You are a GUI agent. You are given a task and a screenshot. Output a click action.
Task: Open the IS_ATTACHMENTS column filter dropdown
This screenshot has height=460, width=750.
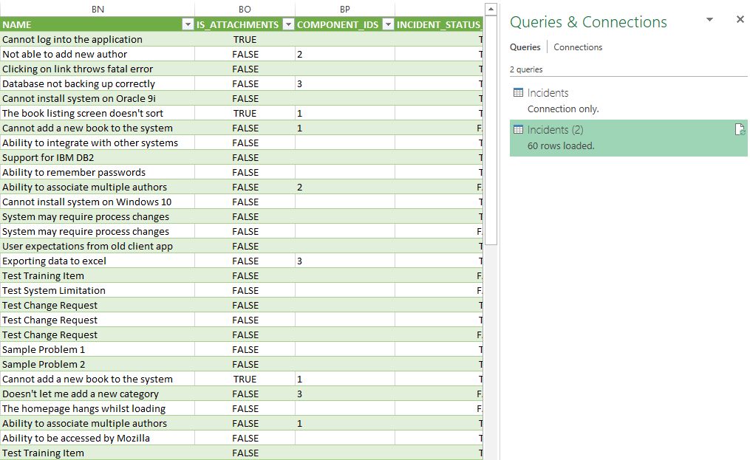click(x=287, y=24)
